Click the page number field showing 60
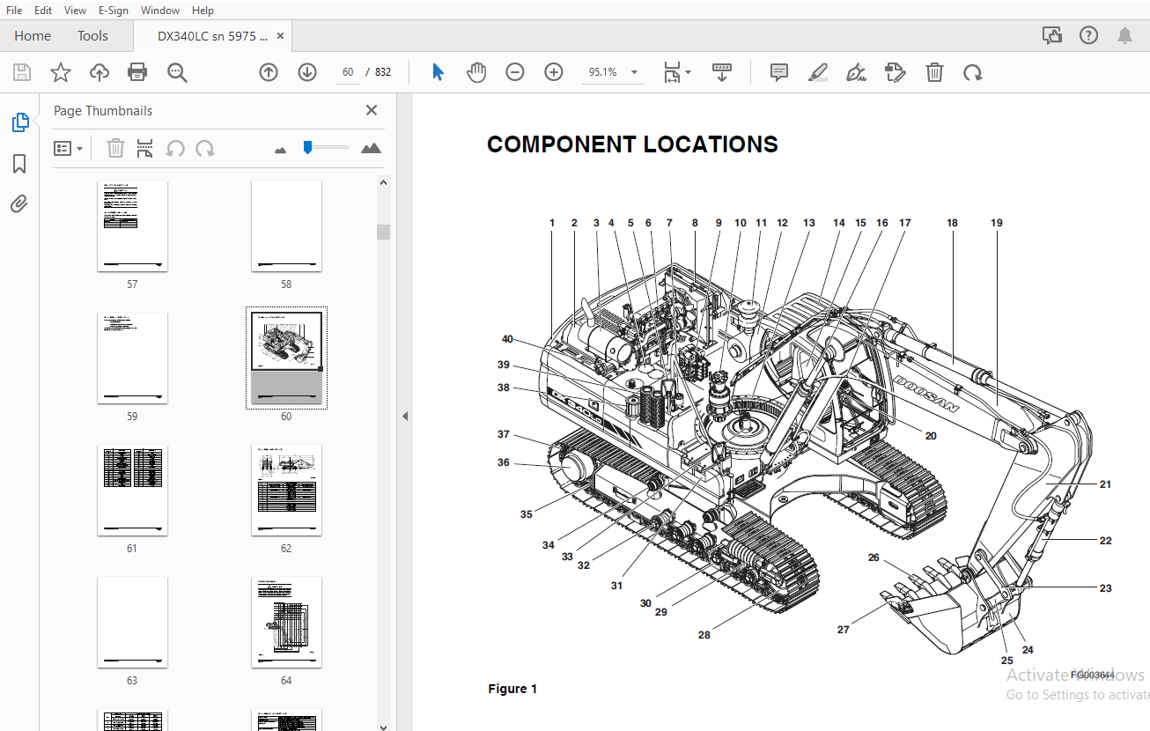Image resolution: width=1150 pixels, height=731 pixels. point(348,72)
